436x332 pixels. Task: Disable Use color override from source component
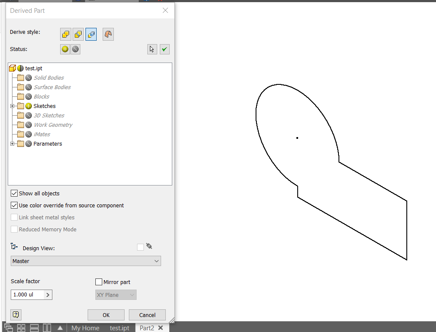coord(14,205)
